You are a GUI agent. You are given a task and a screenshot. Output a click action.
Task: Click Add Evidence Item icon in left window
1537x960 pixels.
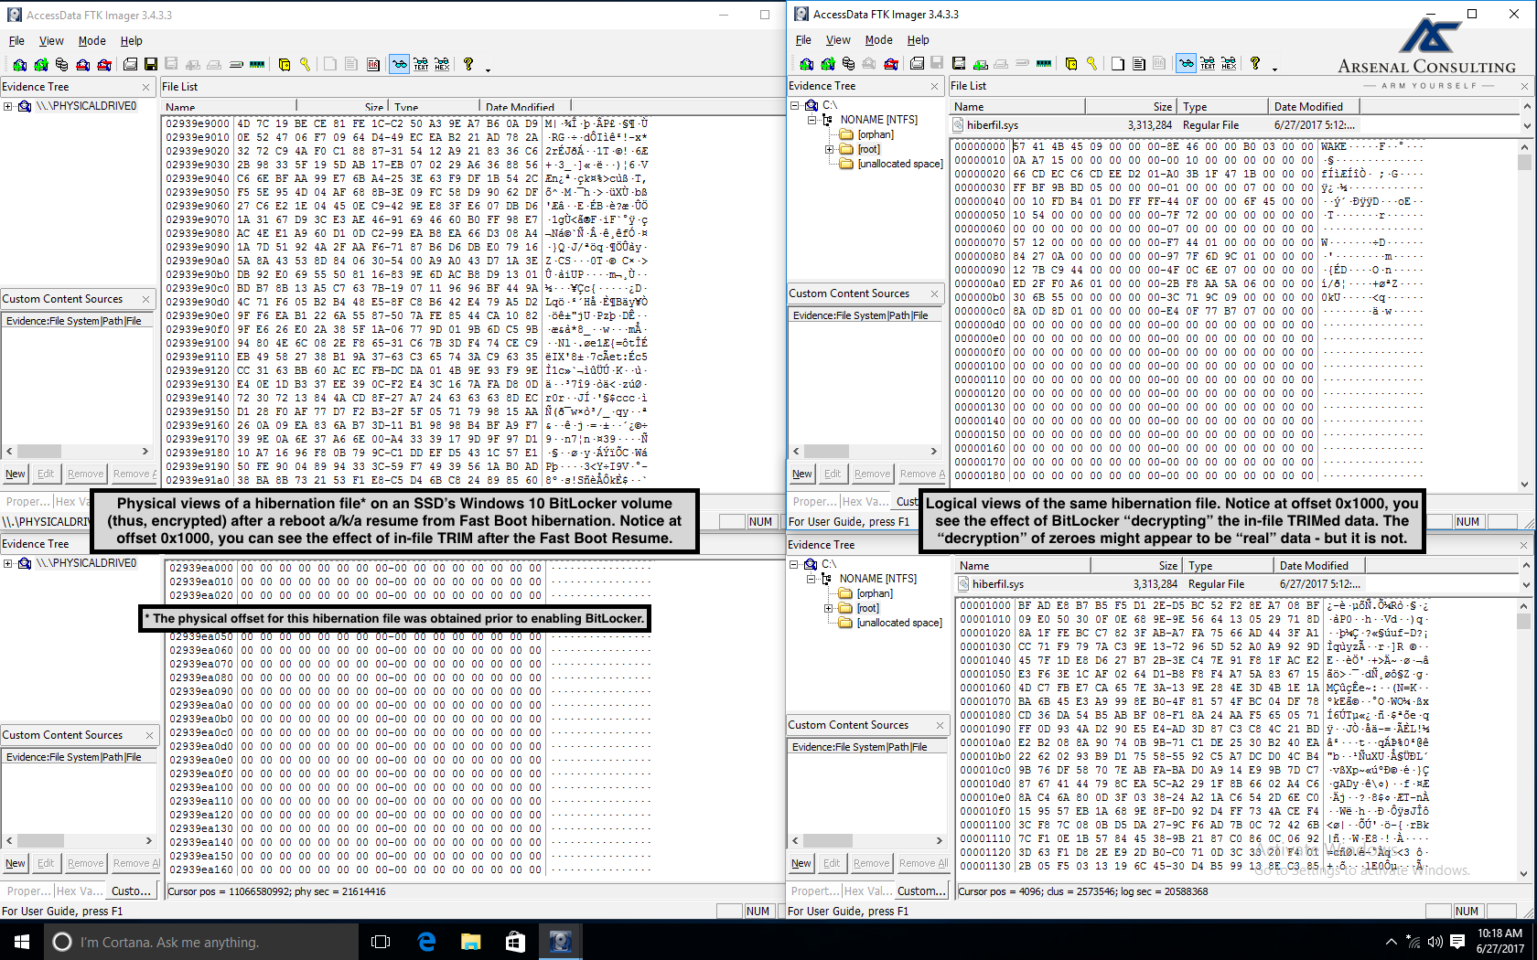[x=19, y=65]
